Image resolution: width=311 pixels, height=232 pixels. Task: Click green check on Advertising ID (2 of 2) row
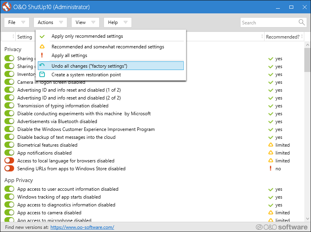click(x=270, y=98)
